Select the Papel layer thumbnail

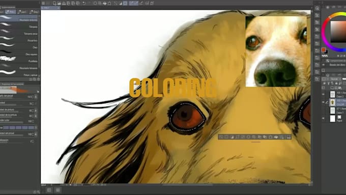[333, 119]
